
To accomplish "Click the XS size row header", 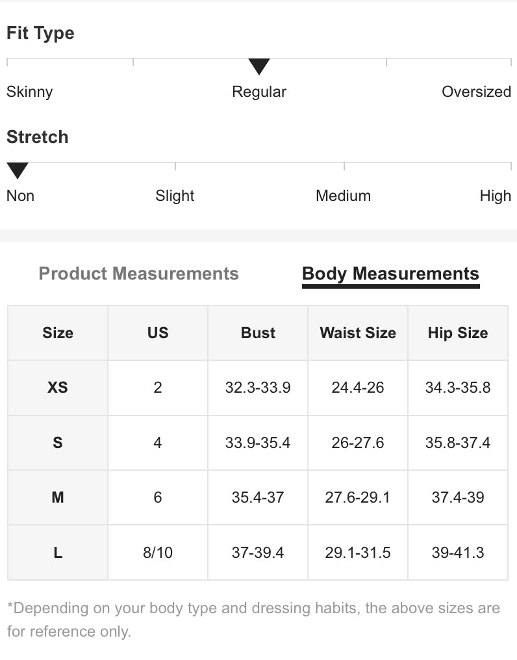I will click(x=58, y=388).
